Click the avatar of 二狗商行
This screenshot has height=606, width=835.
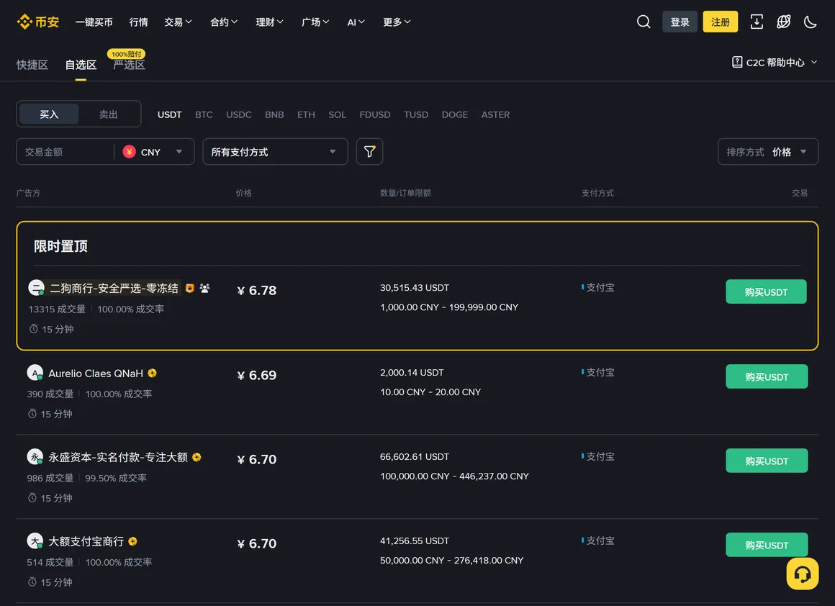36,288
